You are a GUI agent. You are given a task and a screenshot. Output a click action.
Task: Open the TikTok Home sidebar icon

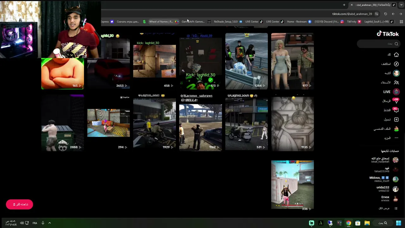(396, 55)
